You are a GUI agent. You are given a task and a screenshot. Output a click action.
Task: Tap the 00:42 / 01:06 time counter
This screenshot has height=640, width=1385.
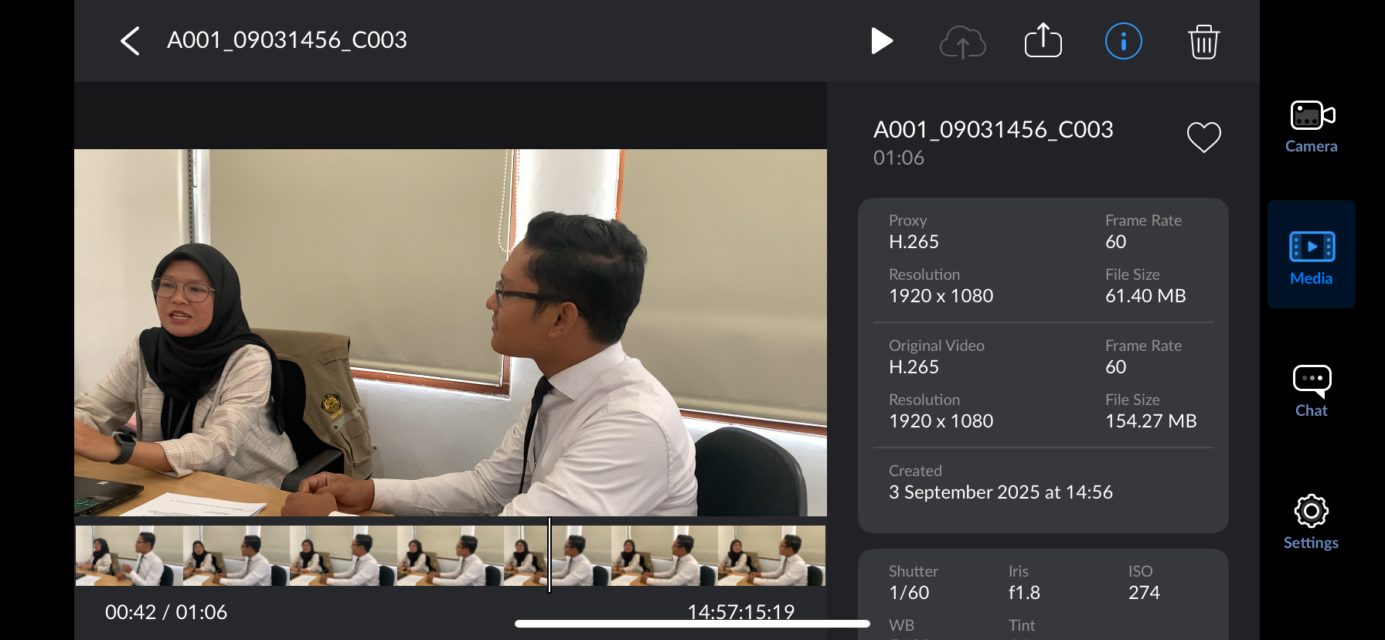click(x=166, y=612)
